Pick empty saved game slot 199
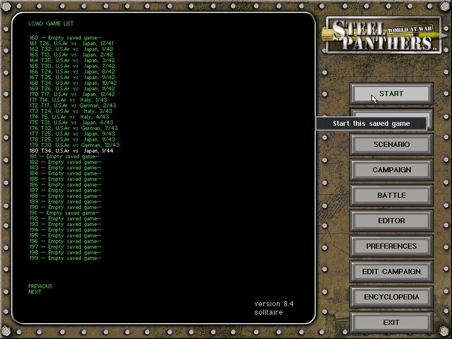 (x=66, y=258)
